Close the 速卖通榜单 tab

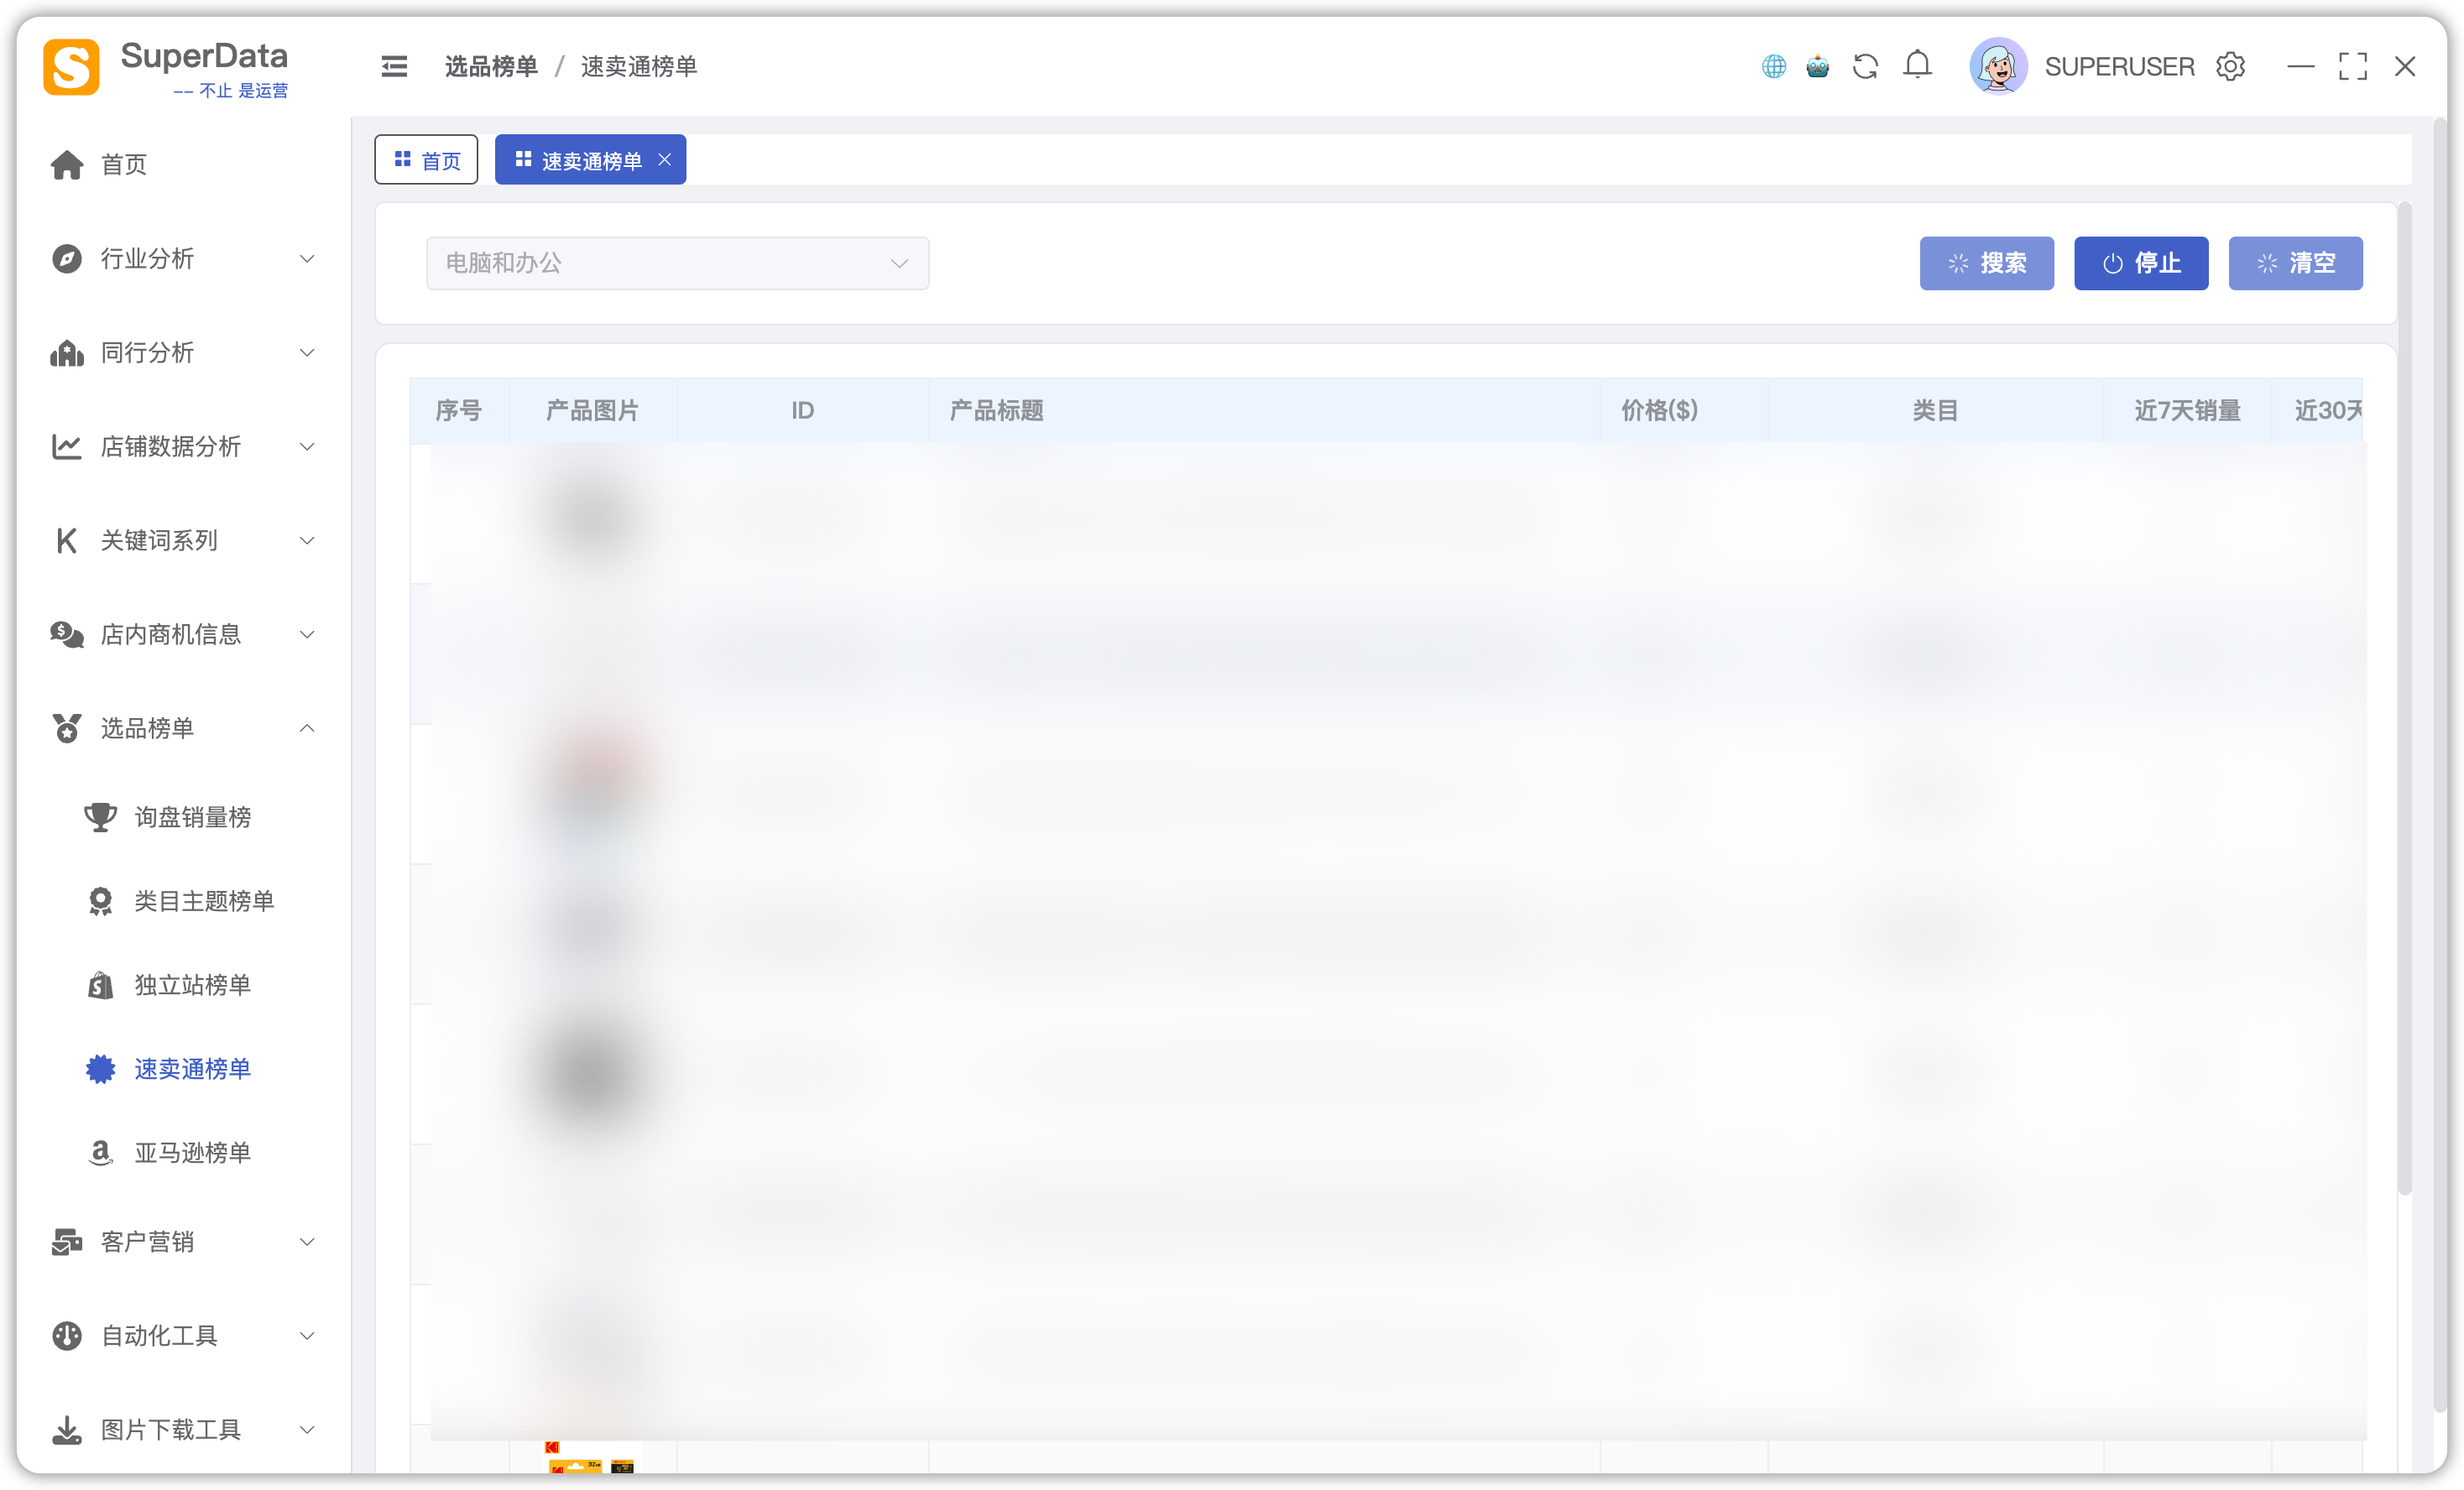point(664,160)
